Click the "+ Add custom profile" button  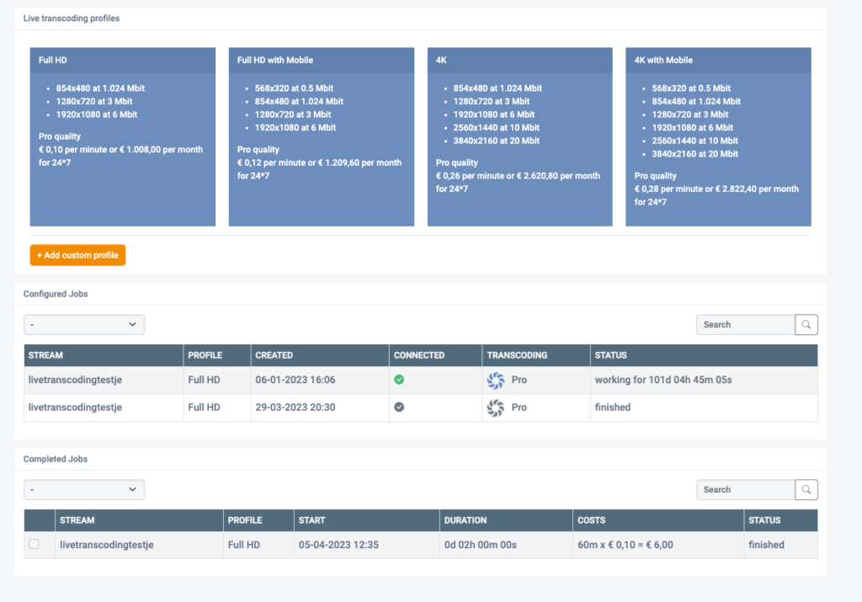click(77, 254)
